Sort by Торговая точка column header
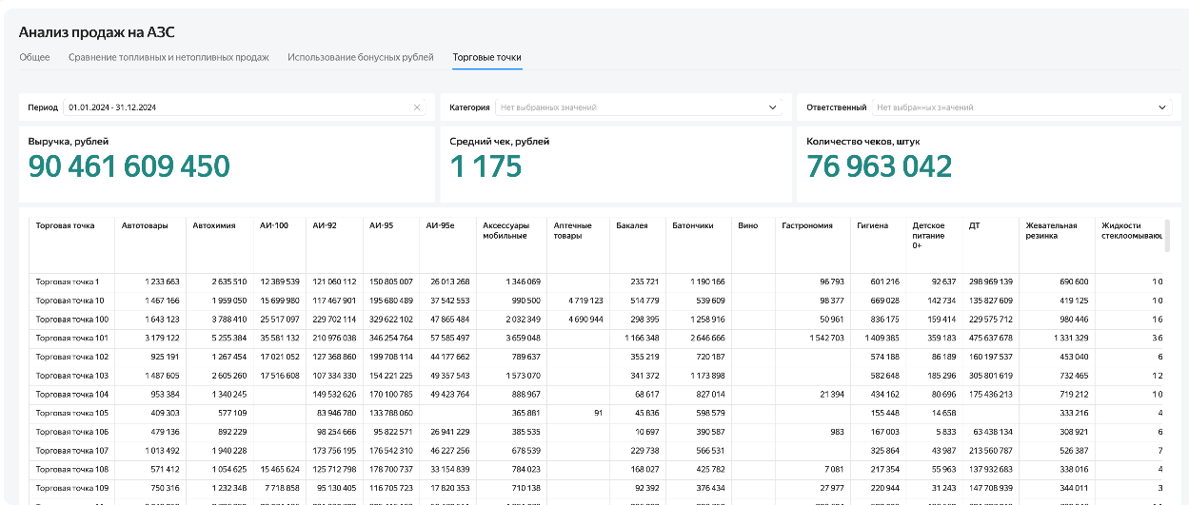 [65, 225]
